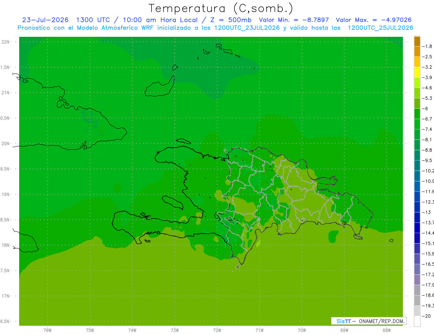Click the colorbar label "-7.4"
Viewport: 434px width, 335px height.
[427, 129]
